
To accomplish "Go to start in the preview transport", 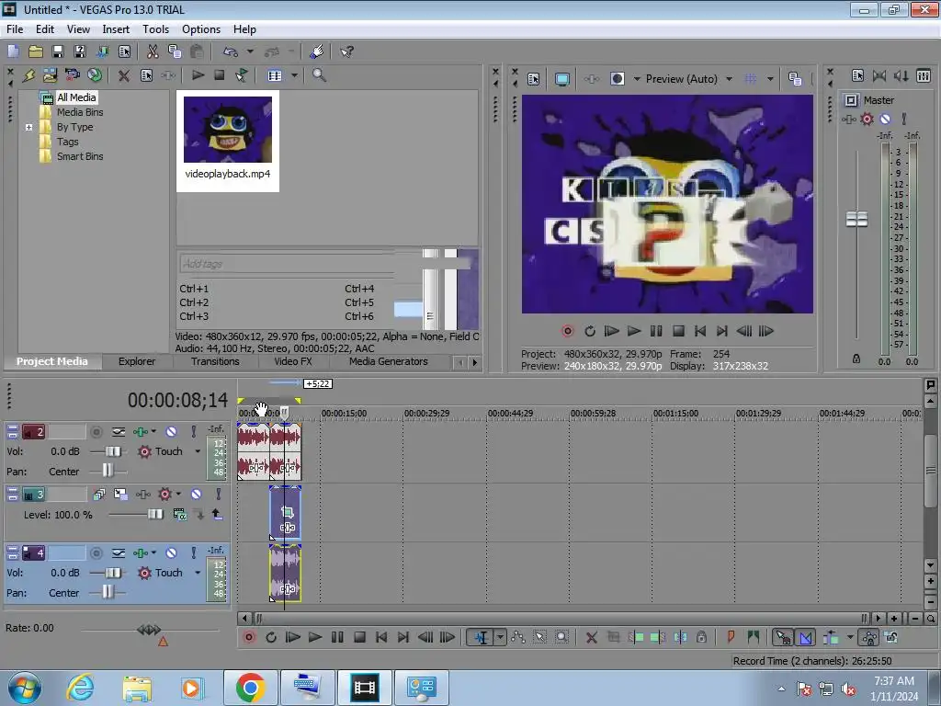I will click(699, 331).
